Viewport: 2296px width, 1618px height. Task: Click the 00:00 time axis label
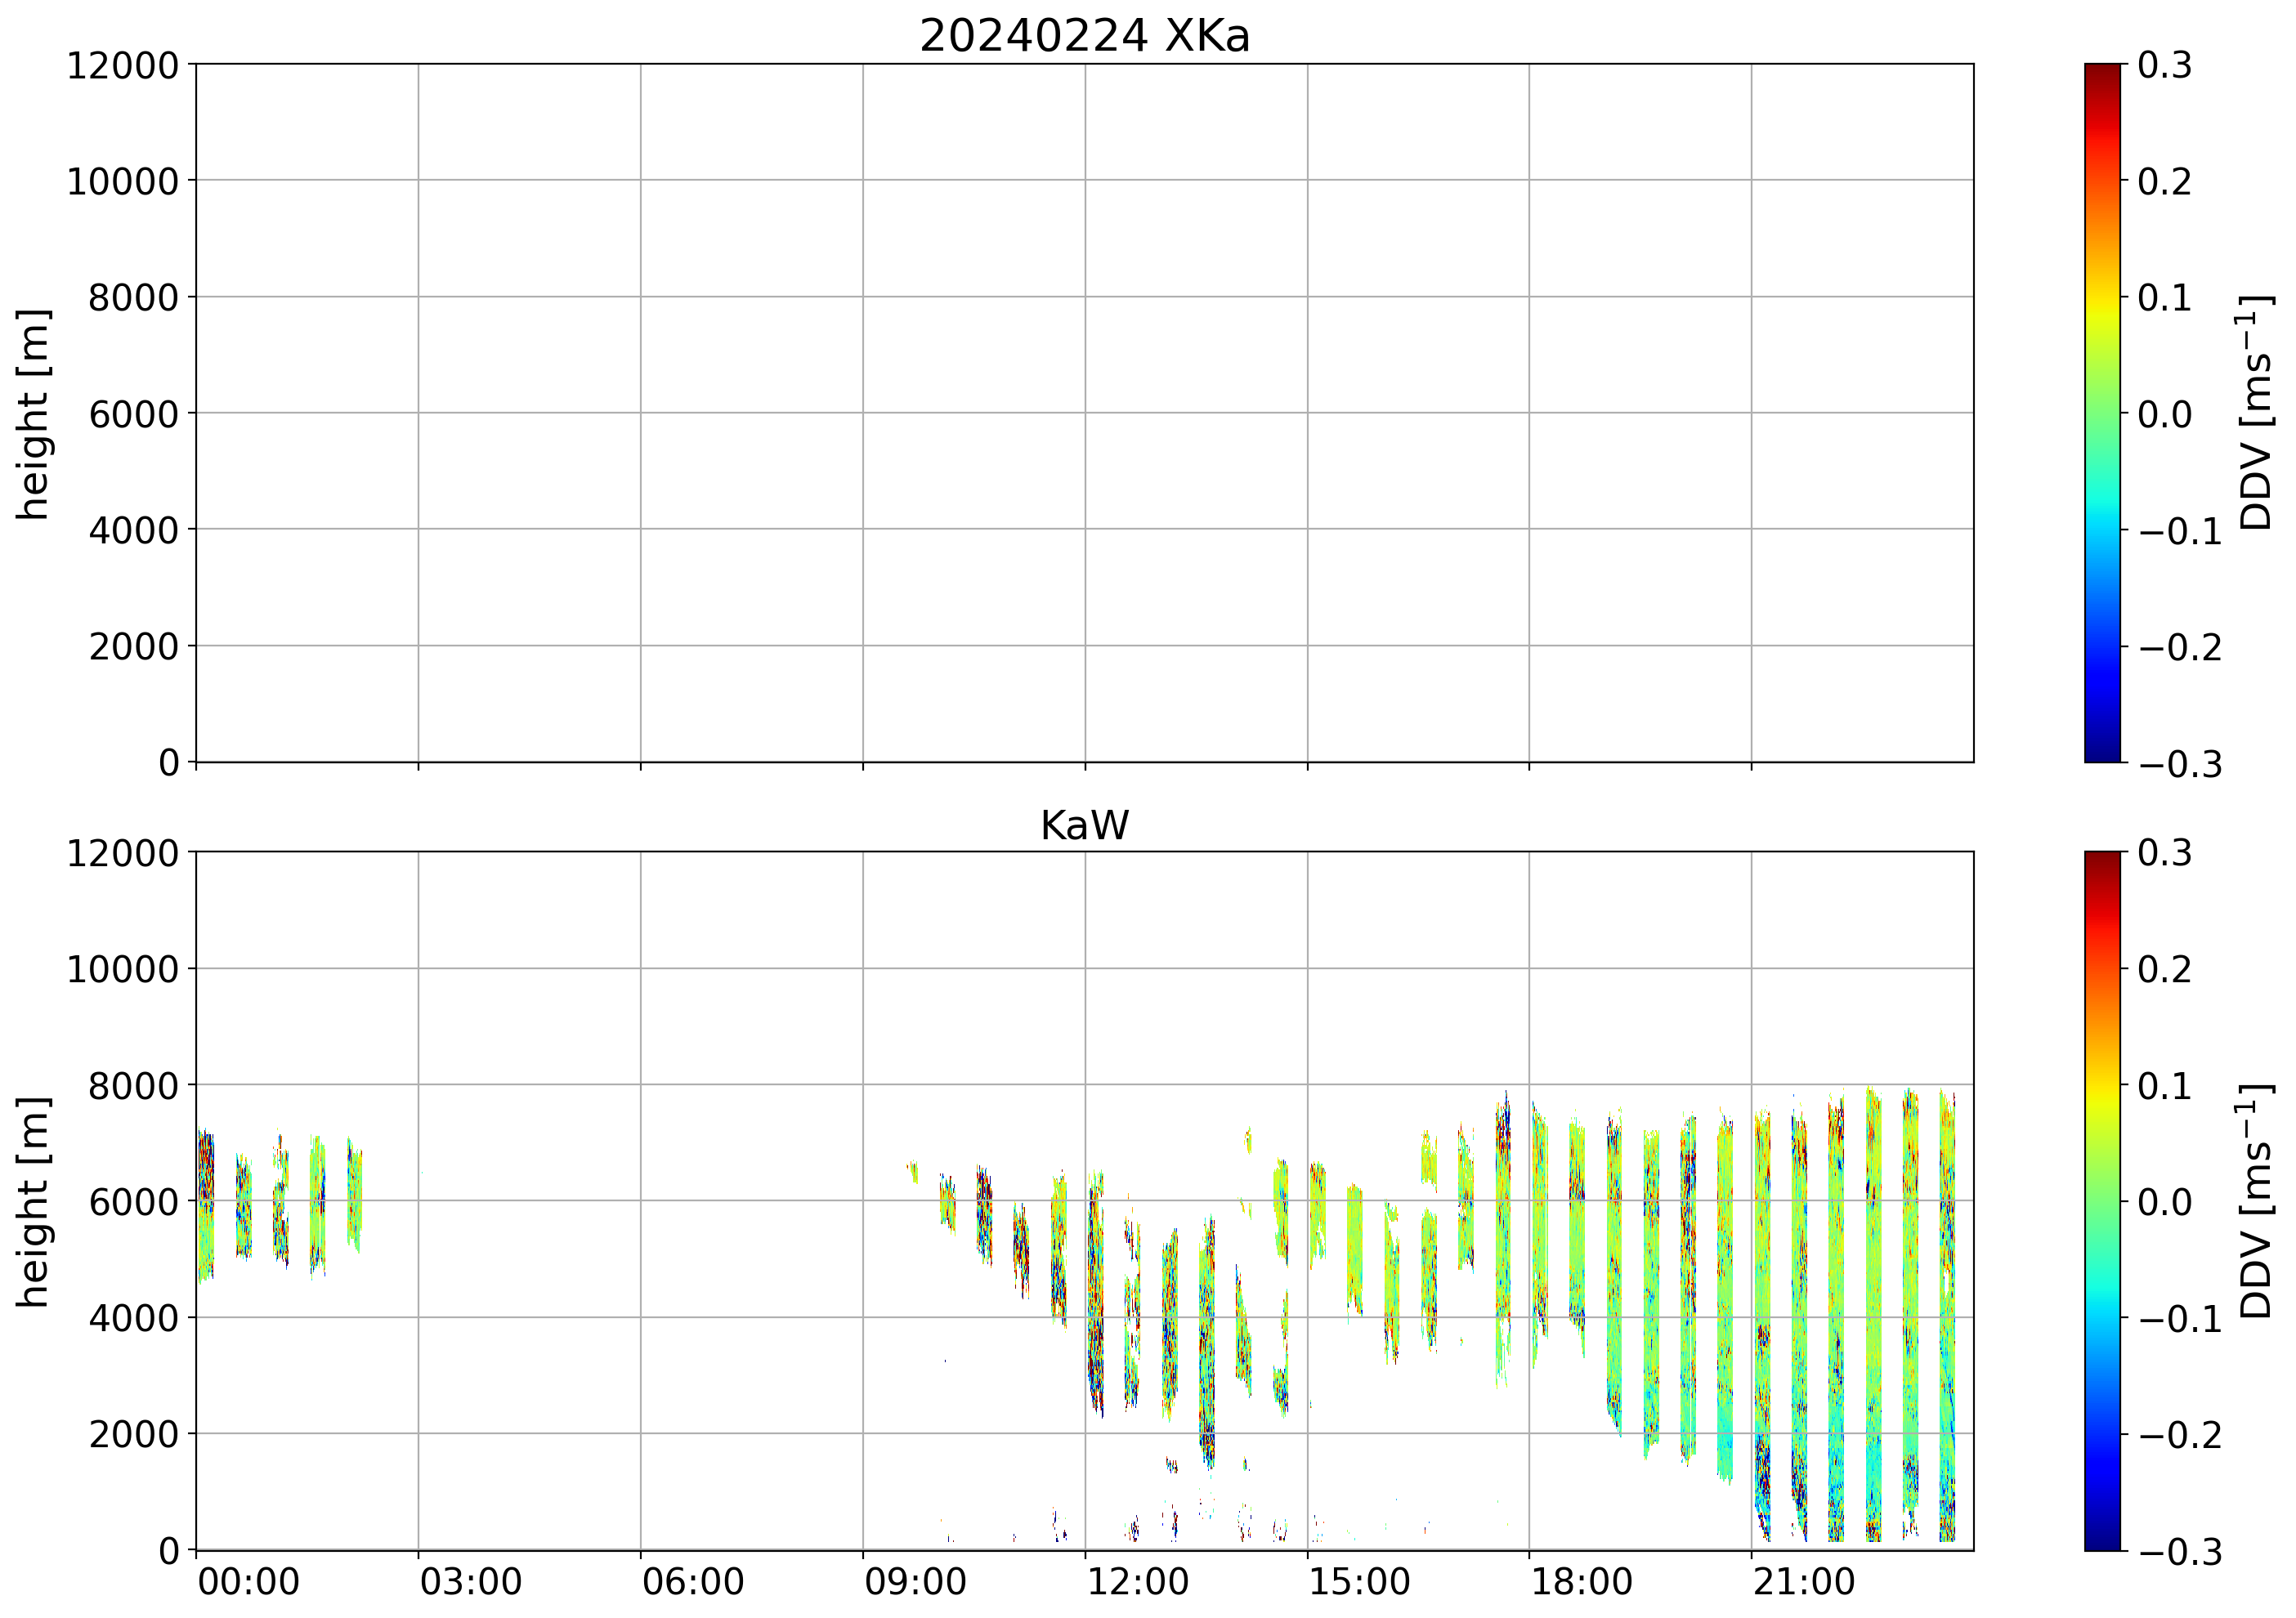[x=248, y=1583]
